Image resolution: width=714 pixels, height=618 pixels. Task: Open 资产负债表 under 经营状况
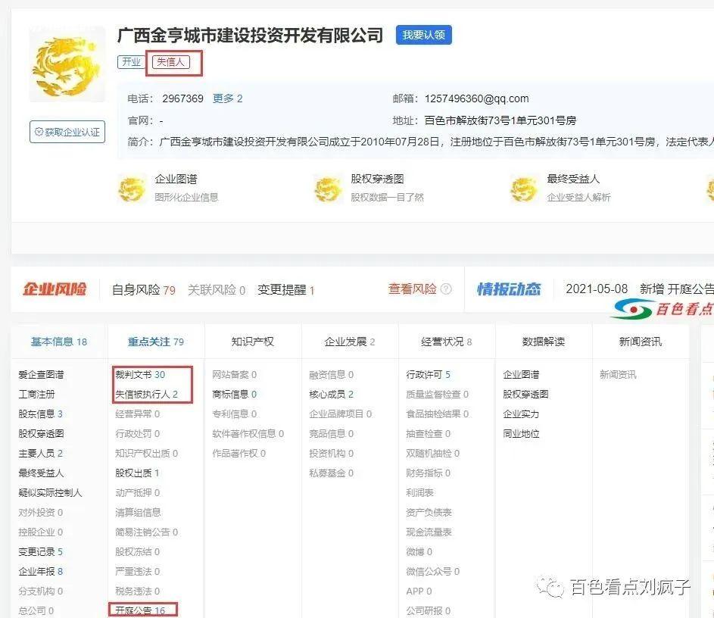[429, 513]
